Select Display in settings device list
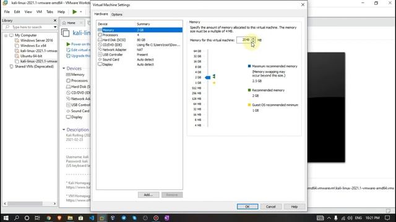Image resolution: width=396 pixels, height=222 pixels. (139, 64)
